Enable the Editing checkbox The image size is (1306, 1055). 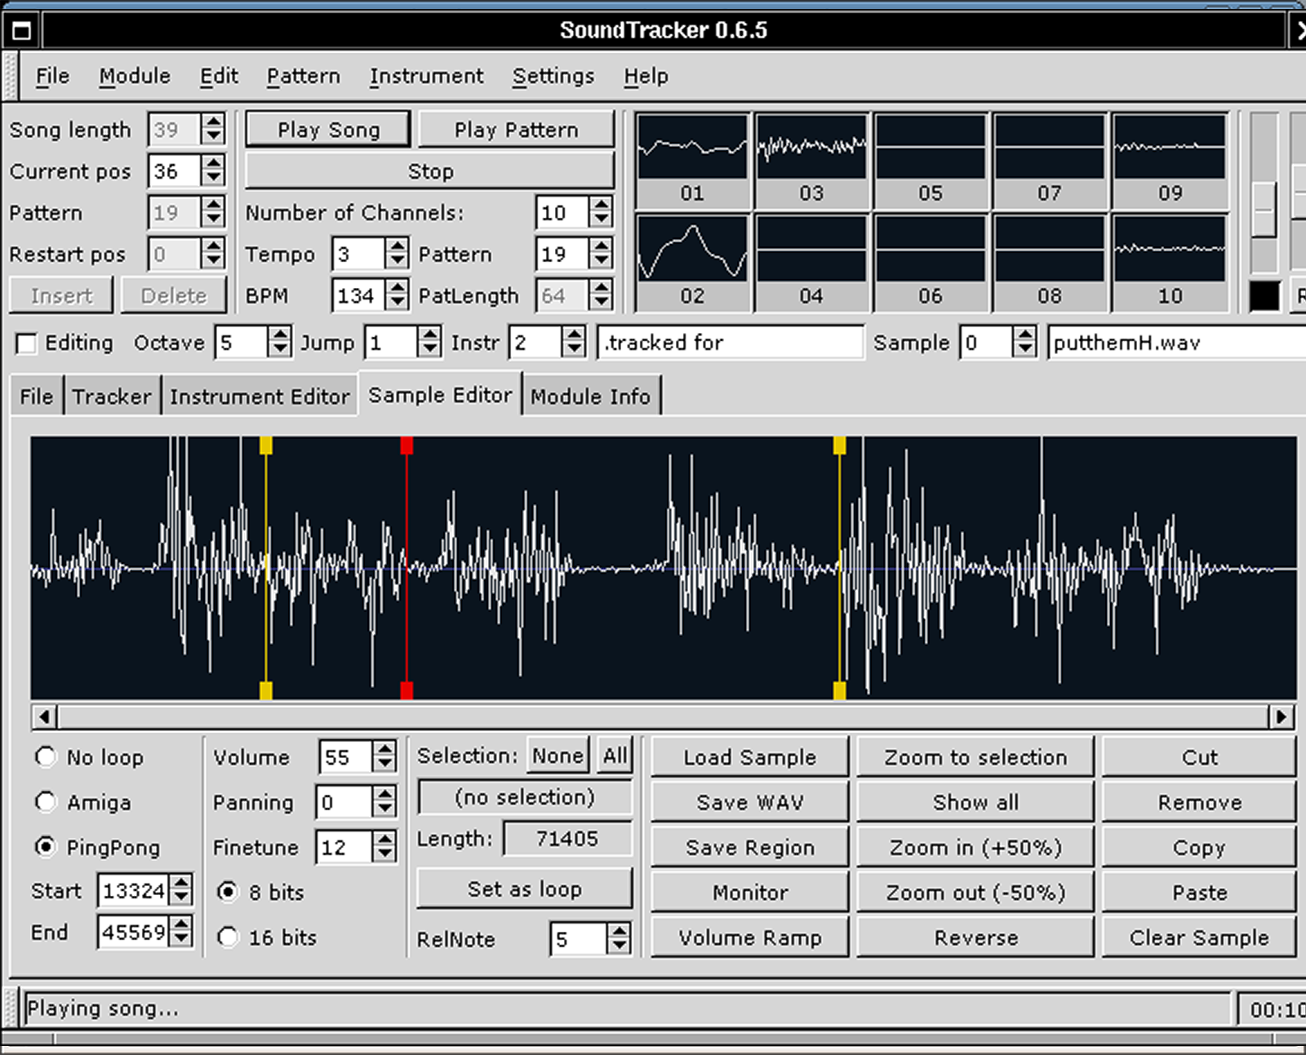[x=26, y=344]
